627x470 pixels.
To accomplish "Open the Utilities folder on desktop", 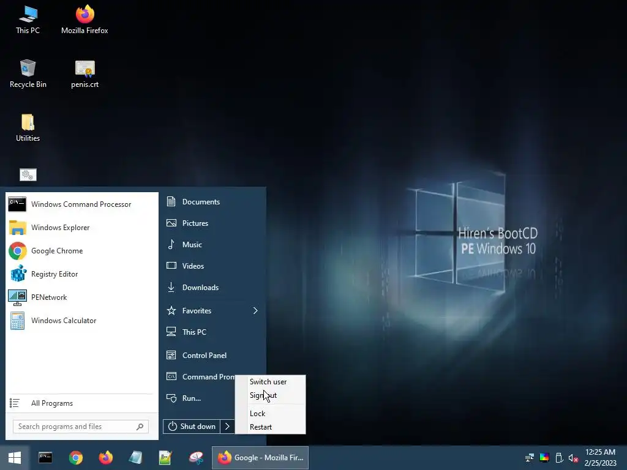I will tap(28, 128).
